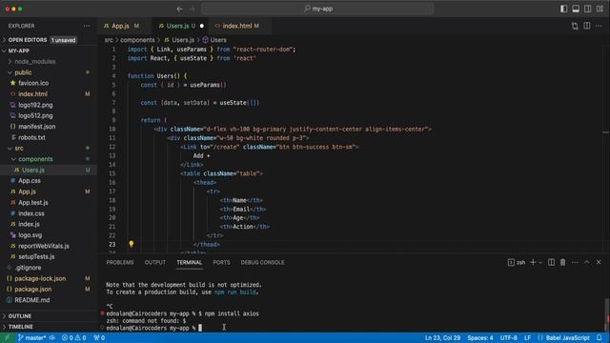
Task: Go back with the navigation arrow
Action: pos(179,9)
